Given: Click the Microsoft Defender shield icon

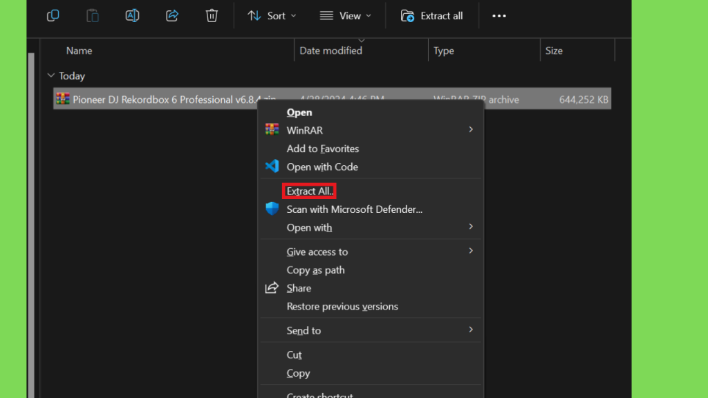Looking at the screenshot, I should (272, 209).
